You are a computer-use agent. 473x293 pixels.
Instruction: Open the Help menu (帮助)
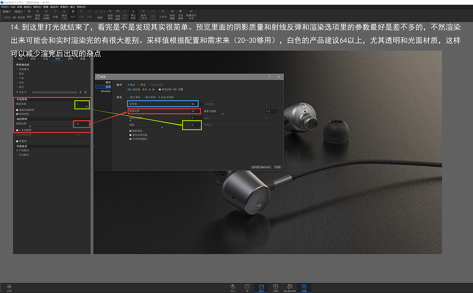(81, 7)
